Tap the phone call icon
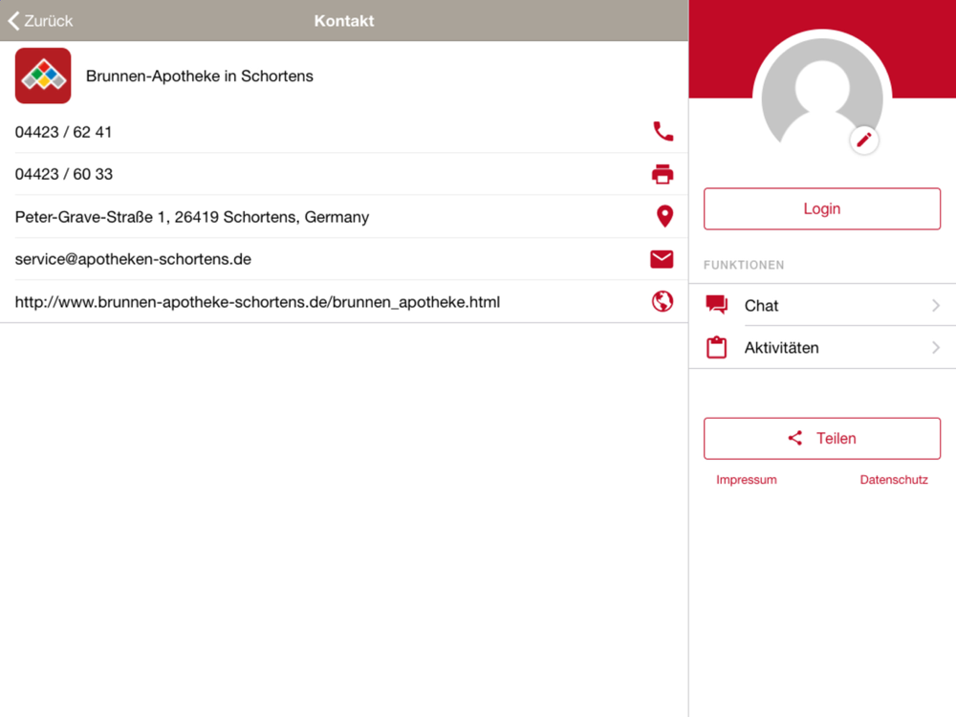 tap(663, 132)
